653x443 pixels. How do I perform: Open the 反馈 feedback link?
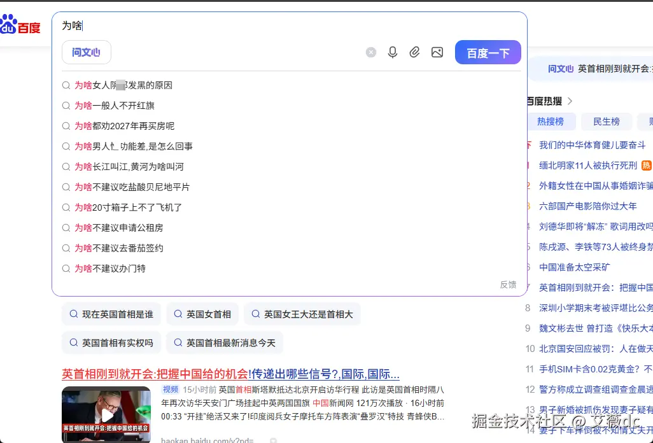click(x=508, y=285)
